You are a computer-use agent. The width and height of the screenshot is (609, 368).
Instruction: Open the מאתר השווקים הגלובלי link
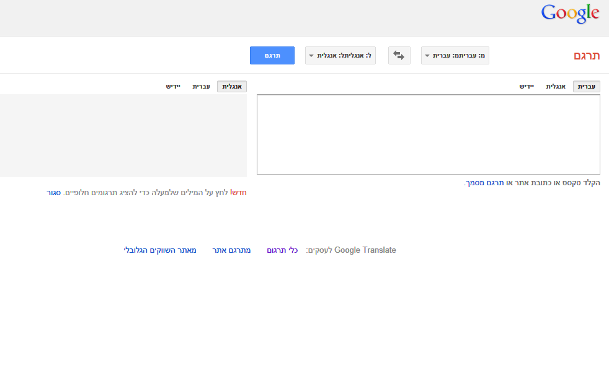click(x=160, y=250)
